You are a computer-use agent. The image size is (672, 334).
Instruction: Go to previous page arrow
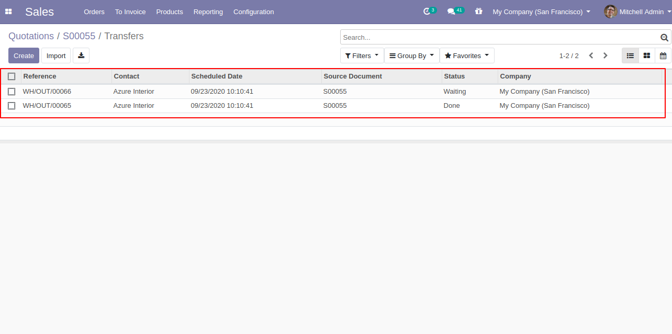591,55
